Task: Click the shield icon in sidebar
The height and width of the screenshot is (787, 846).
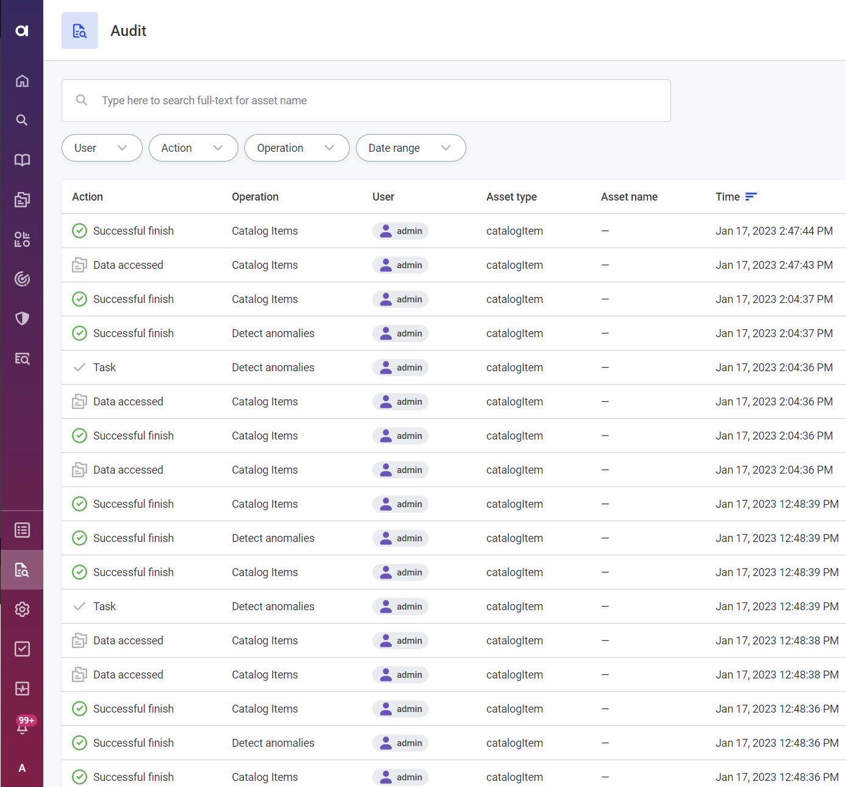Action: click(x=22, y=319)
